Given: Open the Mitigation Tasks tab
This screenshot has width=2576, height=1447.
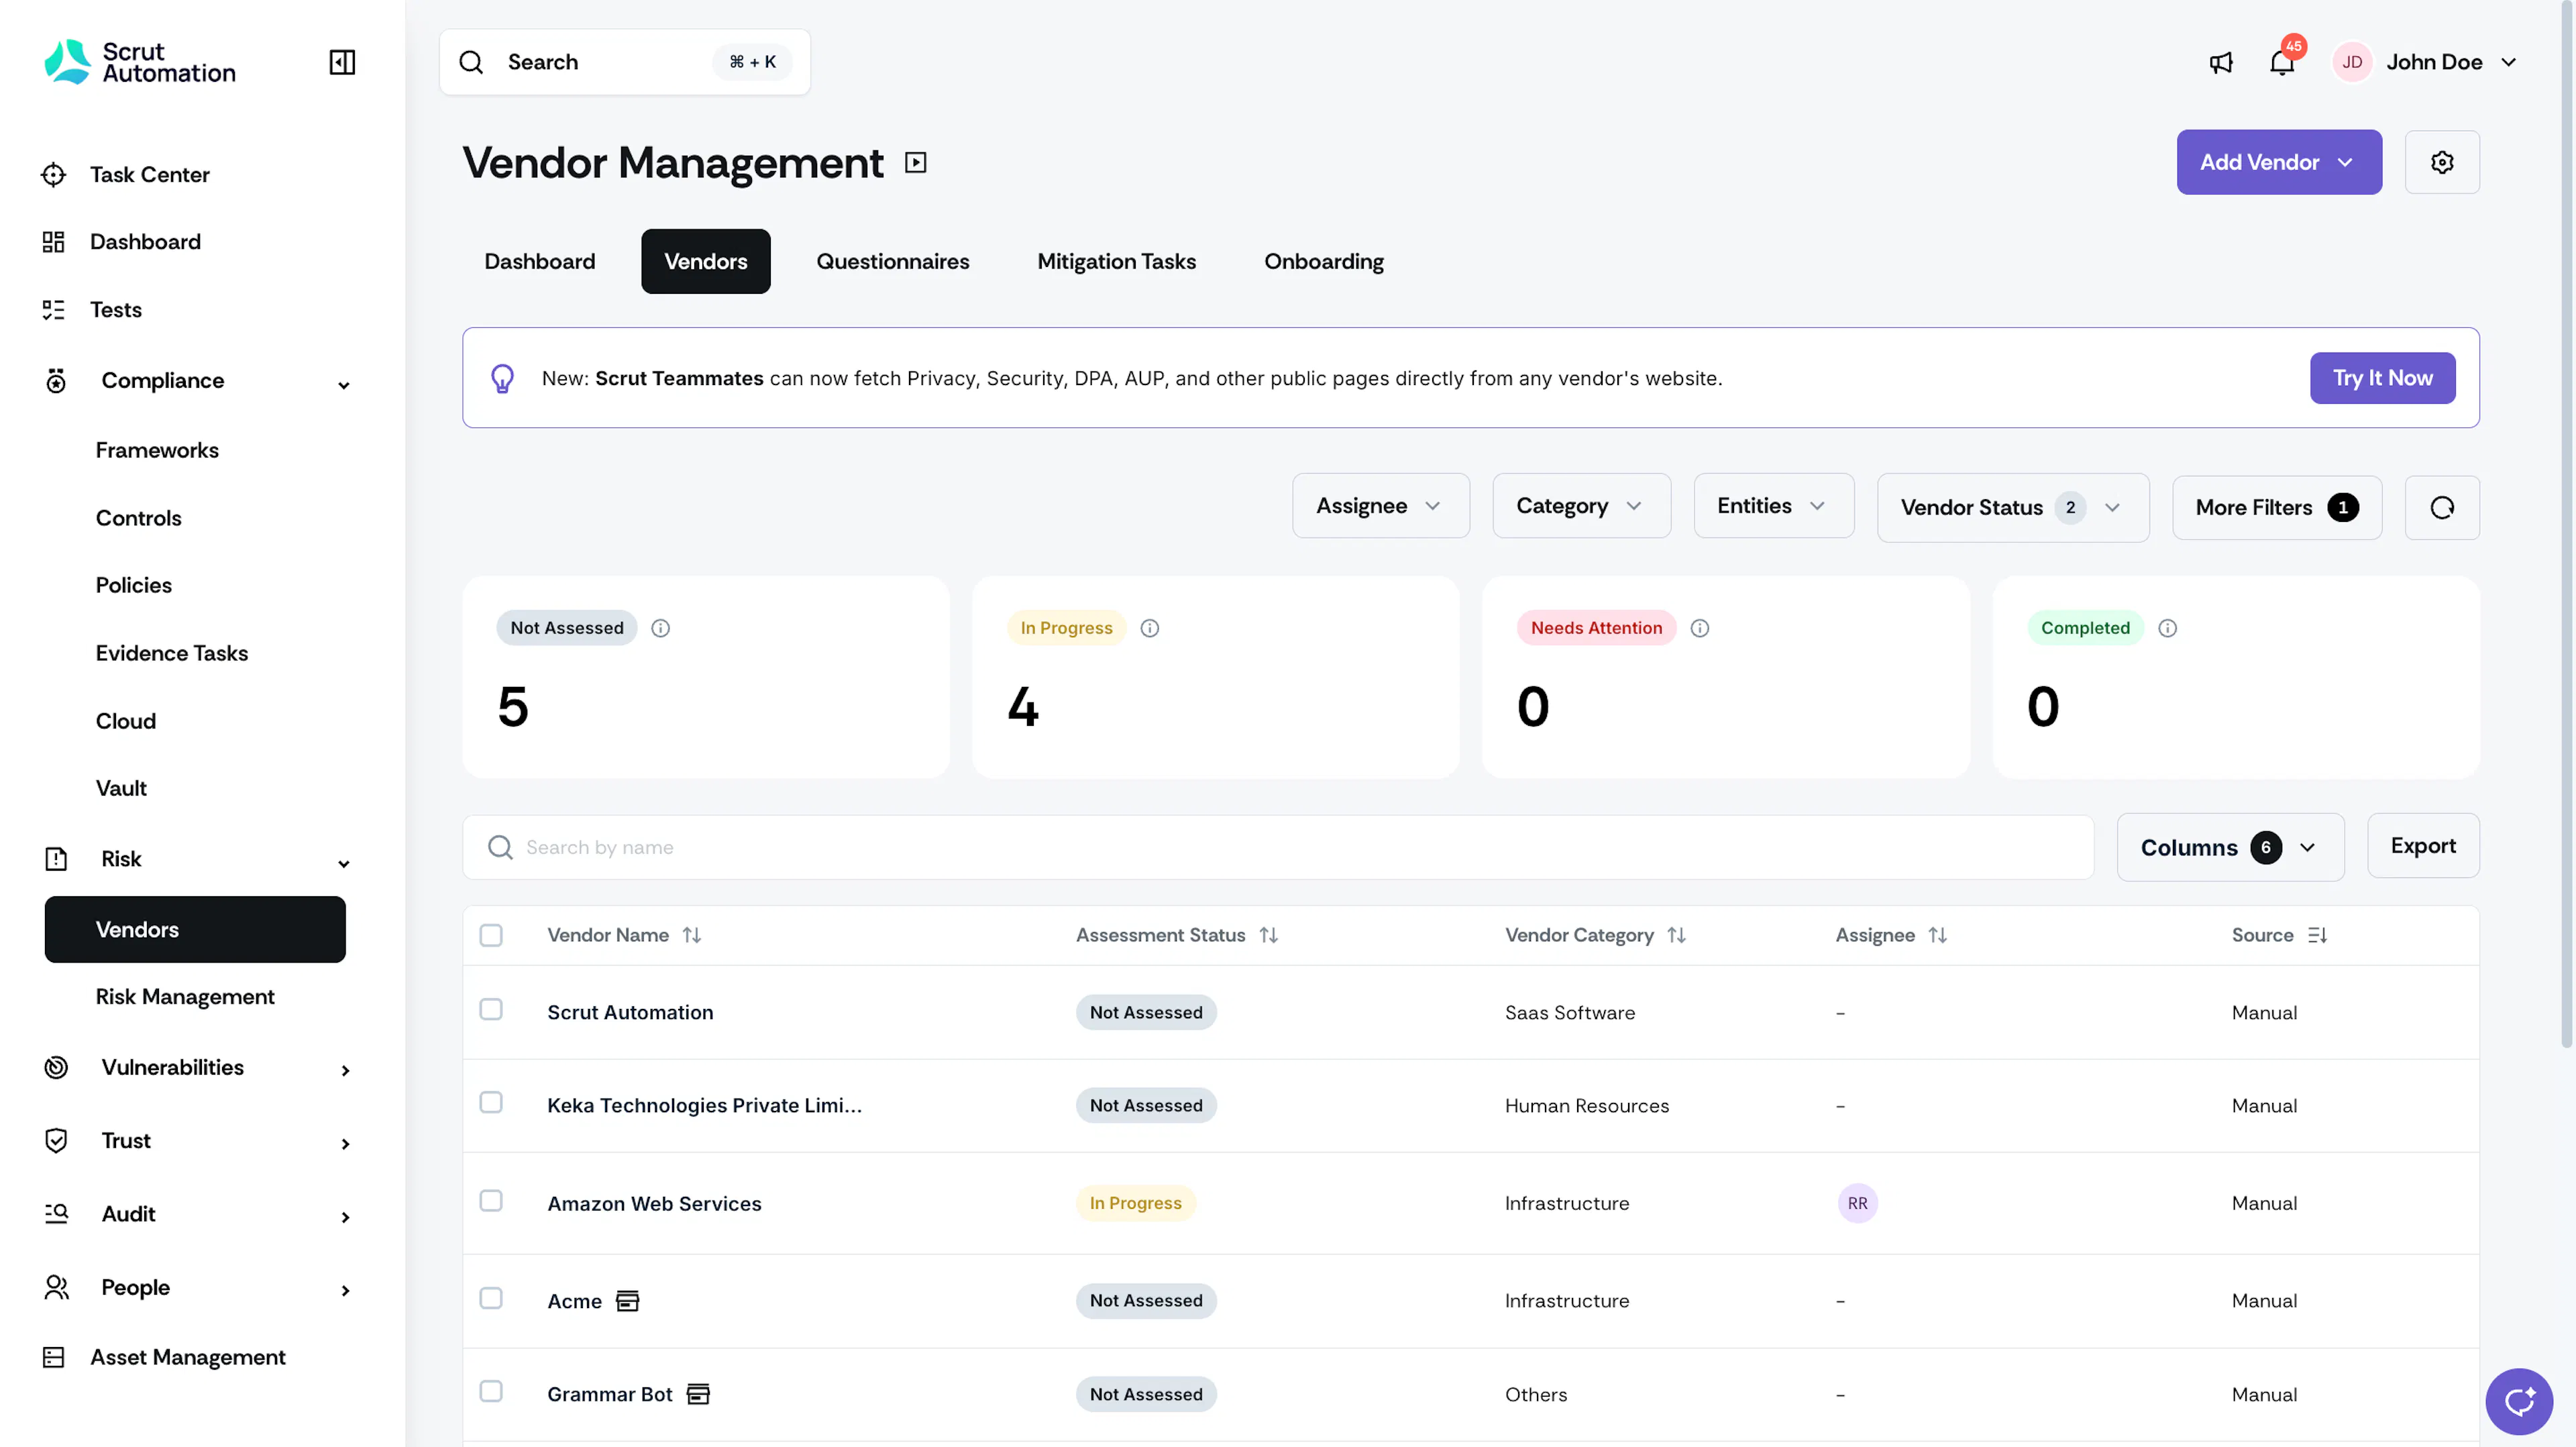Looking at the screenshot, I should coord(1116,261).
